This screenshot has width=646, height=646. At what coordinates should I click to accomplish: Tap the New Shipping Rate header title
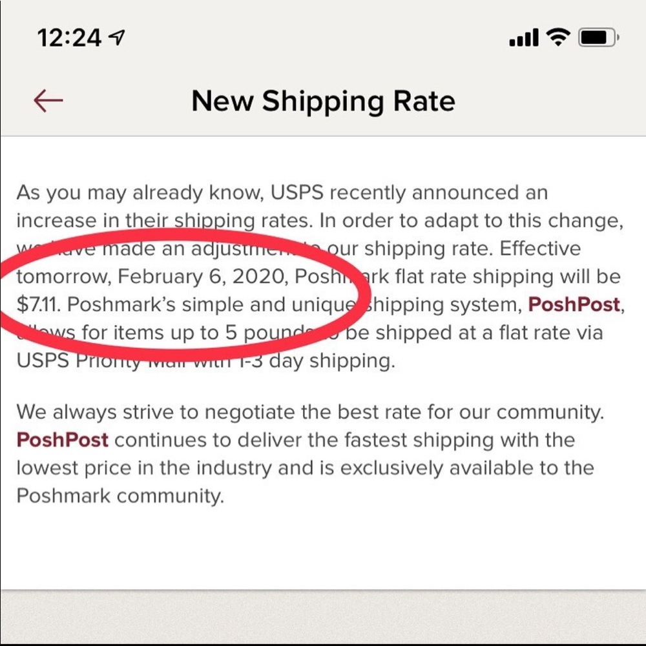(323, 101)
